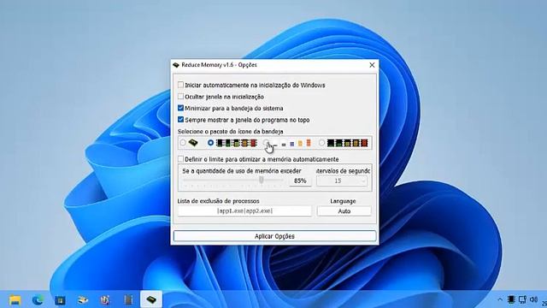Click the volume speaker icon in tray
Image resolution: width=547 pixels, height=308 pixels.
pos(533,299)
